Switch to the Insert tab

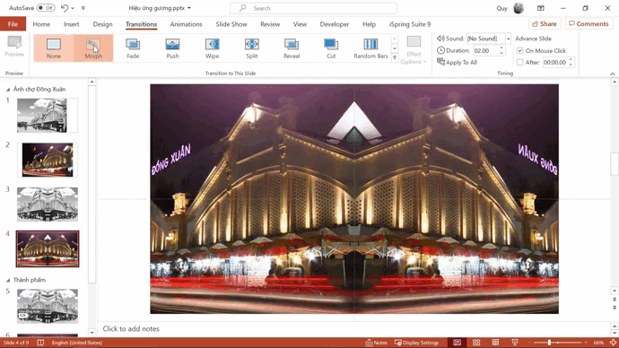pos(72,24)
